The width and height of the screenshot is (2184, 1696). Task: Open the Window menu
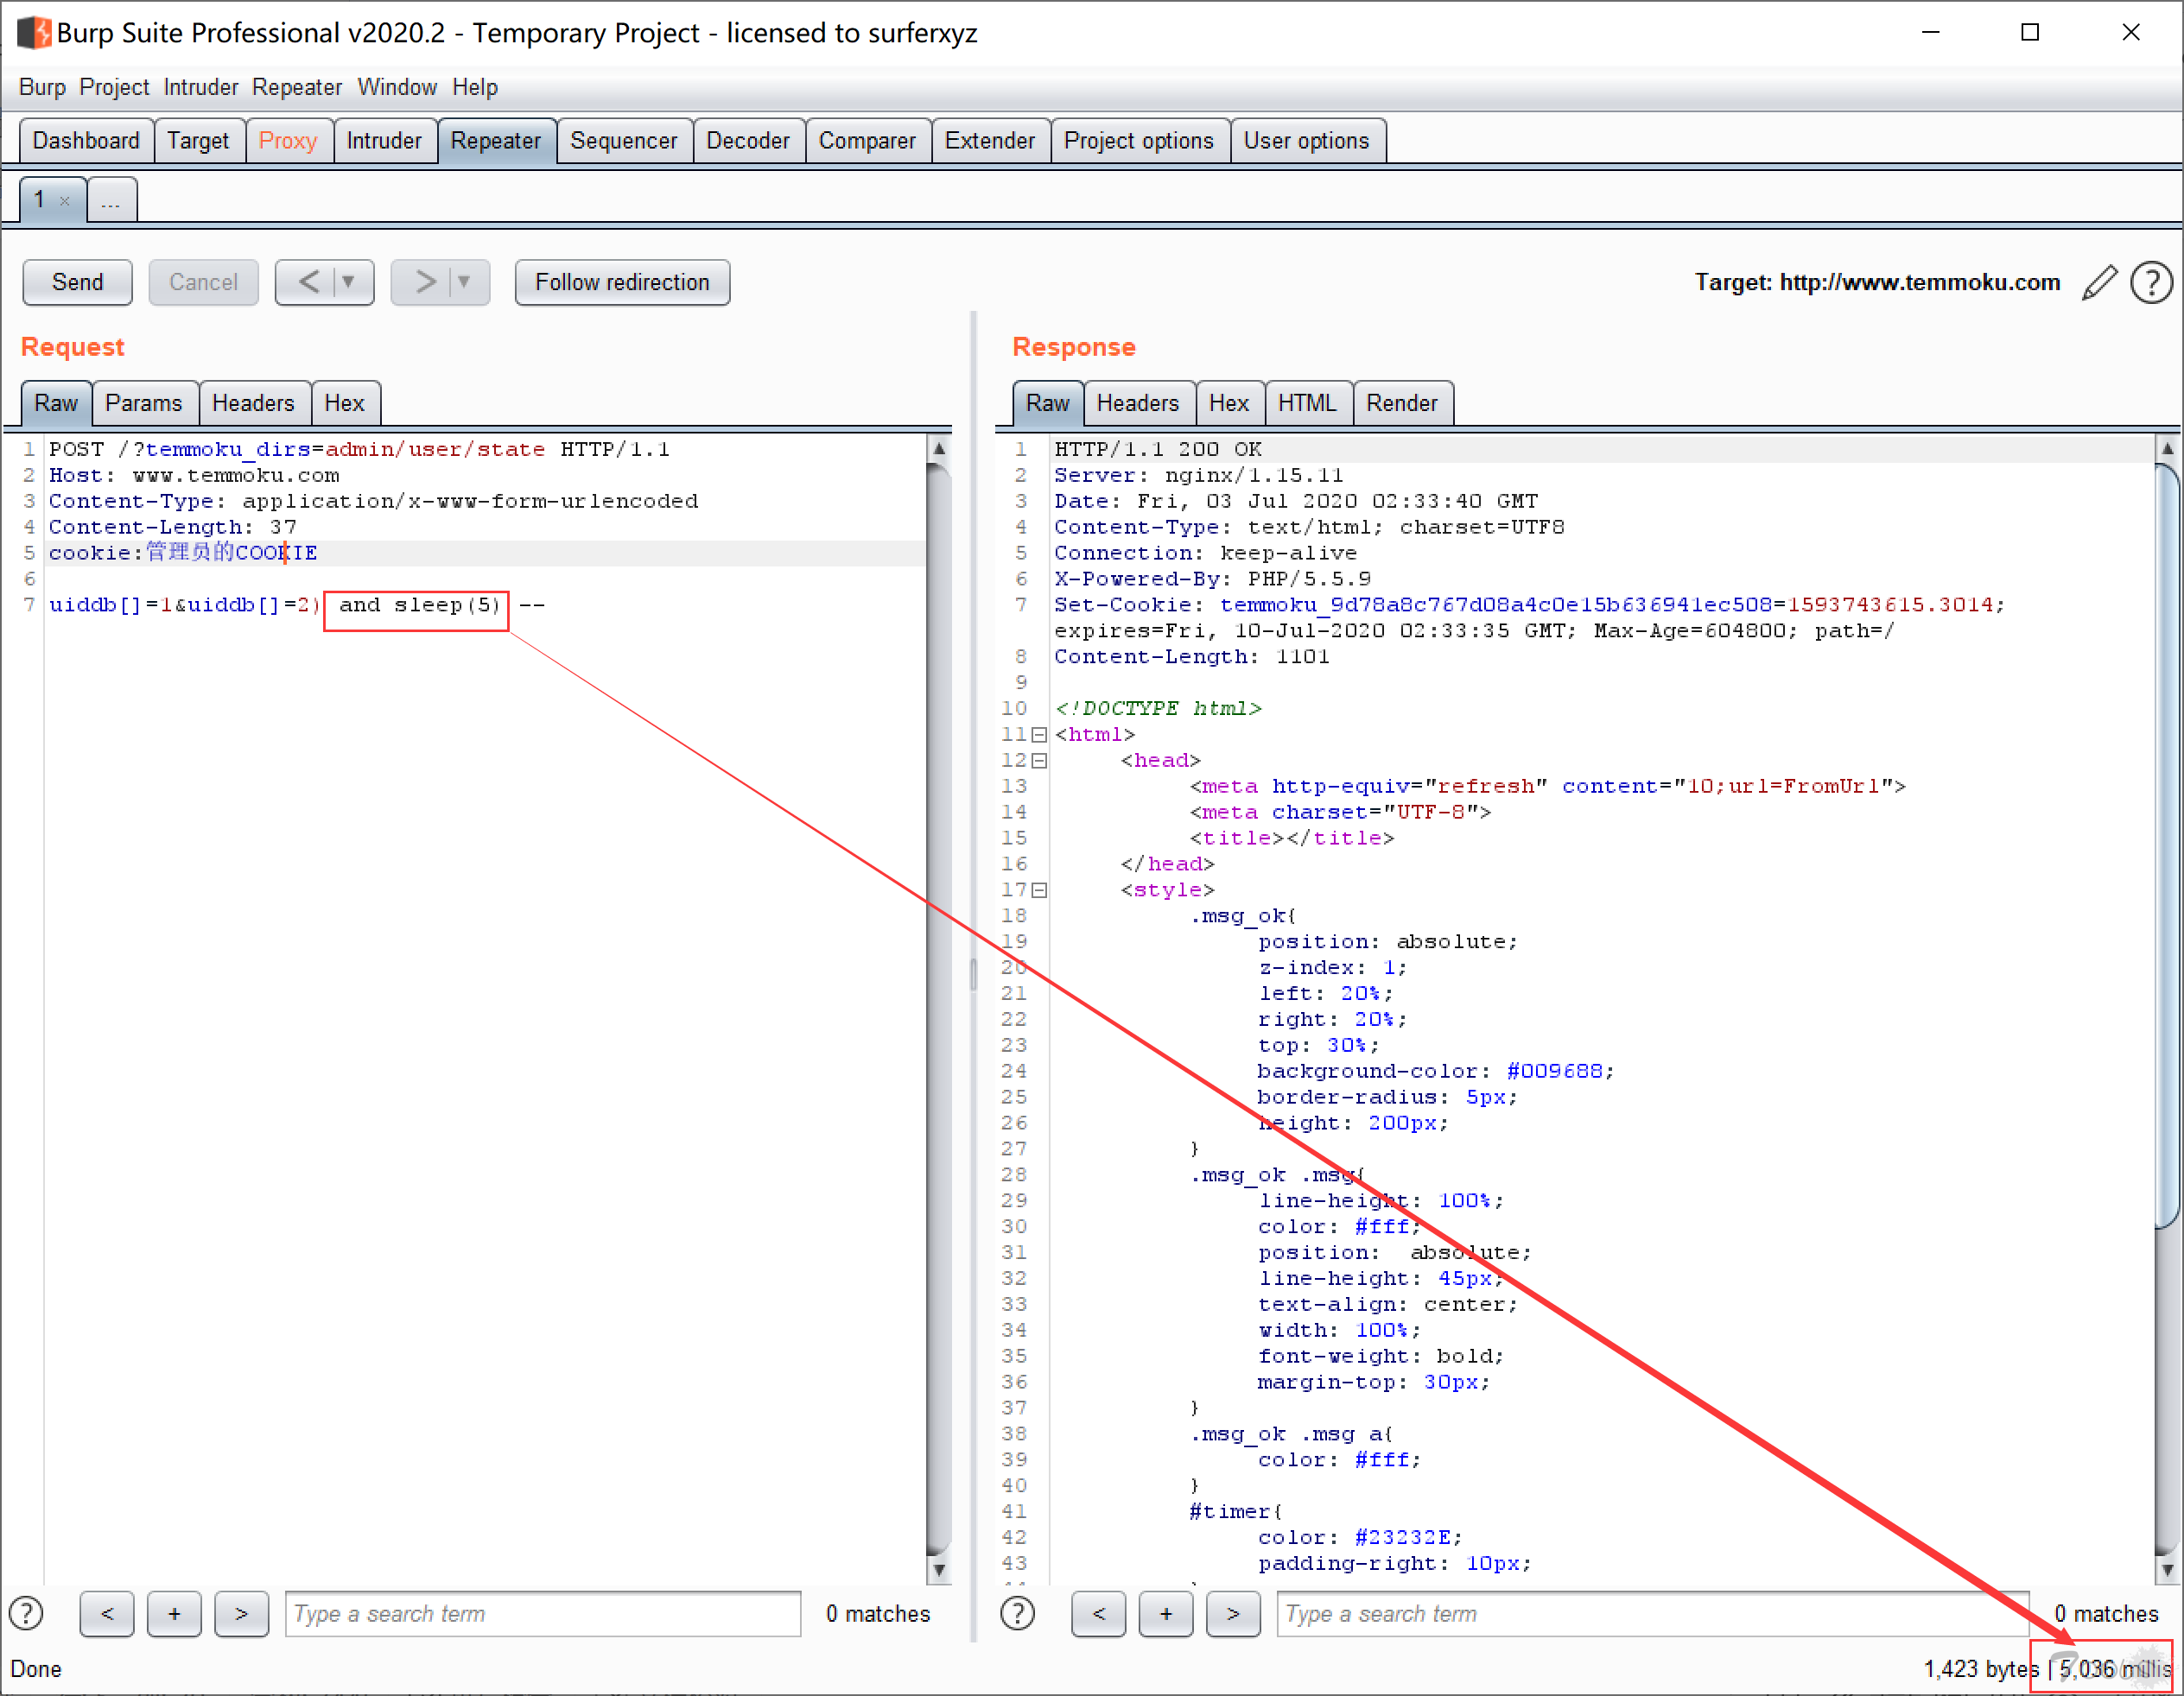click(397, 87)
